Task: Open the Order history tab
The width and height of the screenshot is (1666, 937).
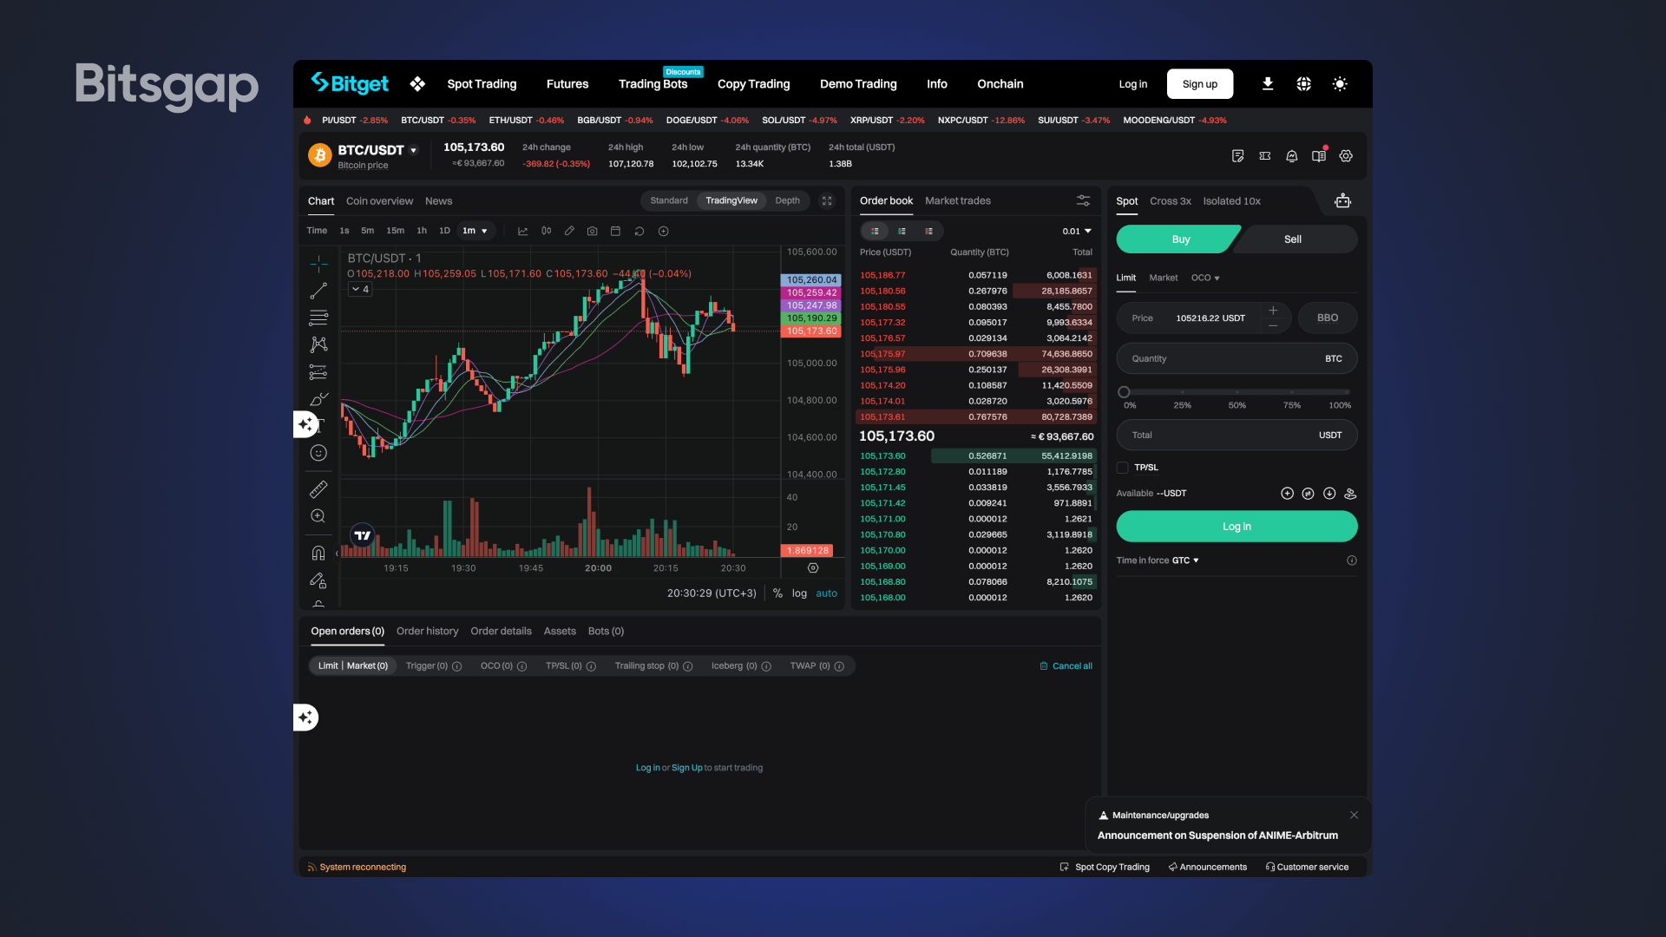Action: pos(427,632)
